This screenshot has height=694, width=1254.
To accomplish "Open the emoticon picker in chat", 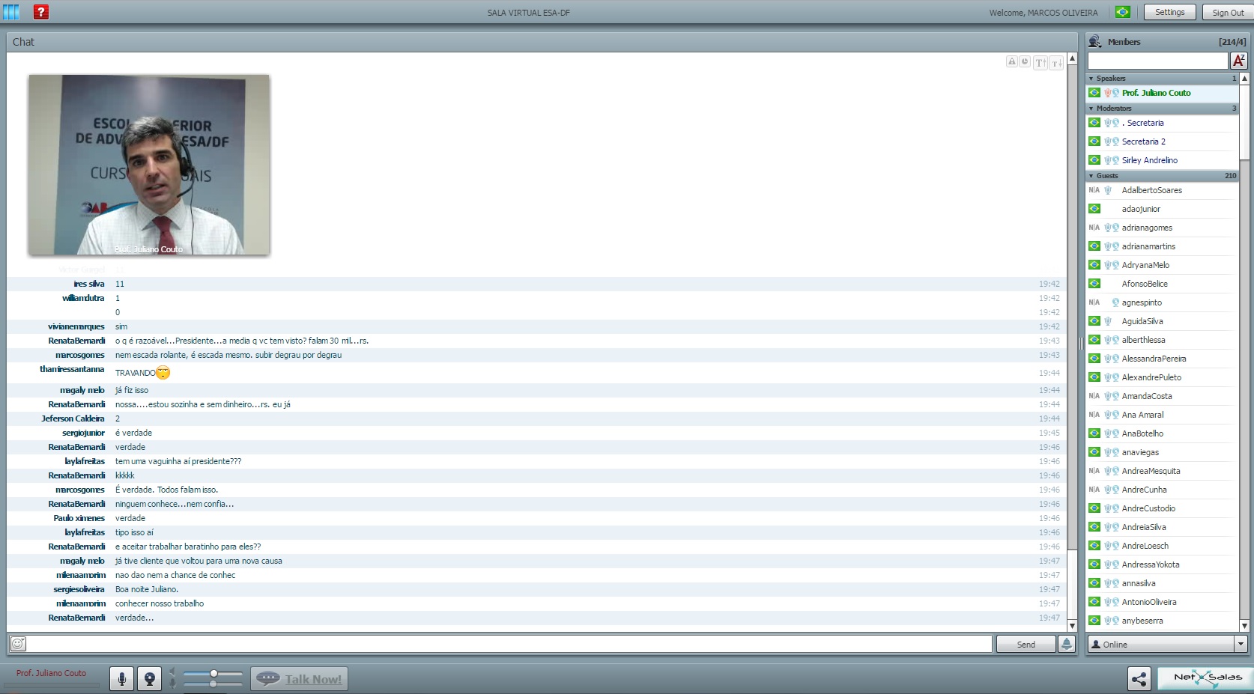I will click(x=18, y=644).
